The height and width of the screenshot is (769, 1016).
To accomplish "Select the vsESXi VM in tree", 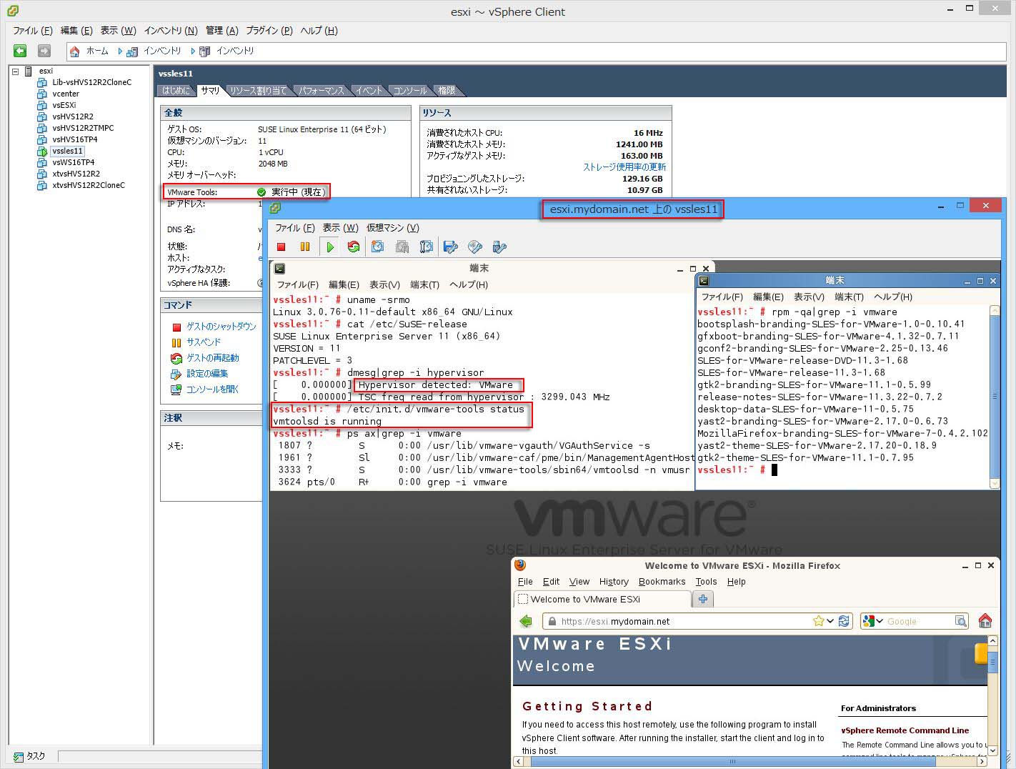I will pyautogui.click(x=64, y=105).
